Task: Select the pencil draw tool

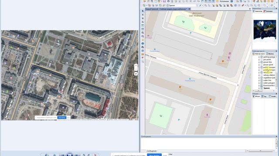Action: coord(200,6)
